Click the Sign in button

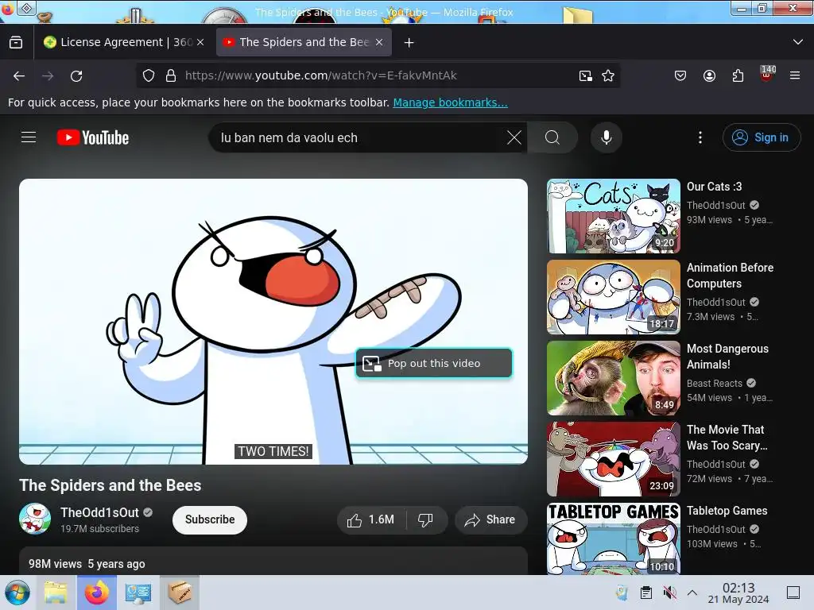click(762, 137)
